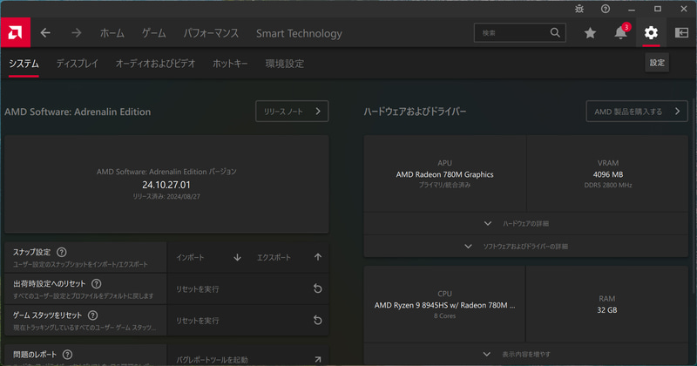Click the 4096 MB VRAM value
Viewport: 697px width, 366px height.
point(607,174)
